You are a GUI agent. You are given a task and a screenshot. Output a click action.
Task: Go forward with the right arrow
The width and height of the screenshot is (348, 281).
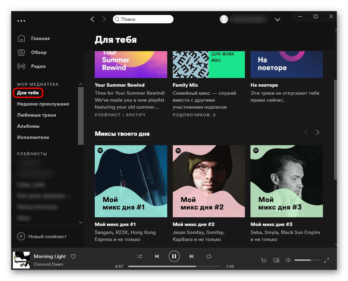click(104, 19)
